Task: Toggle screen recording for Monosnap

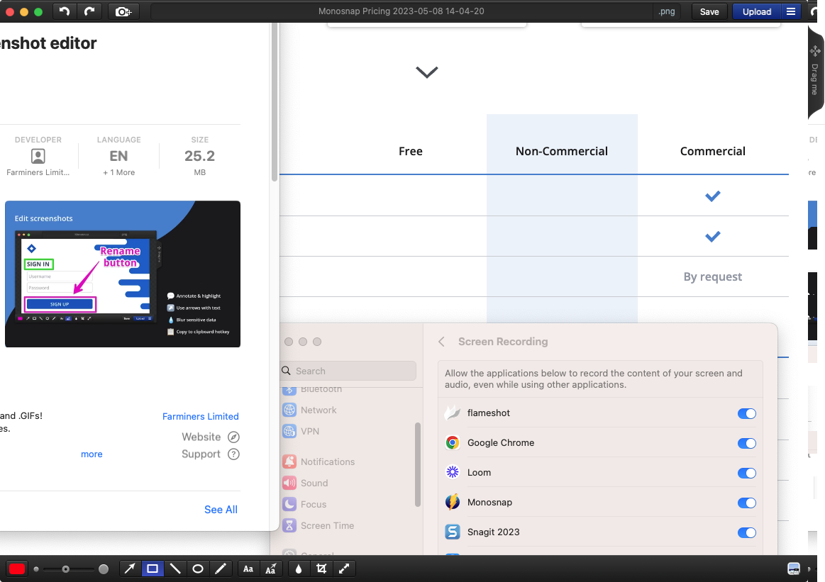Action: point(746,503)
